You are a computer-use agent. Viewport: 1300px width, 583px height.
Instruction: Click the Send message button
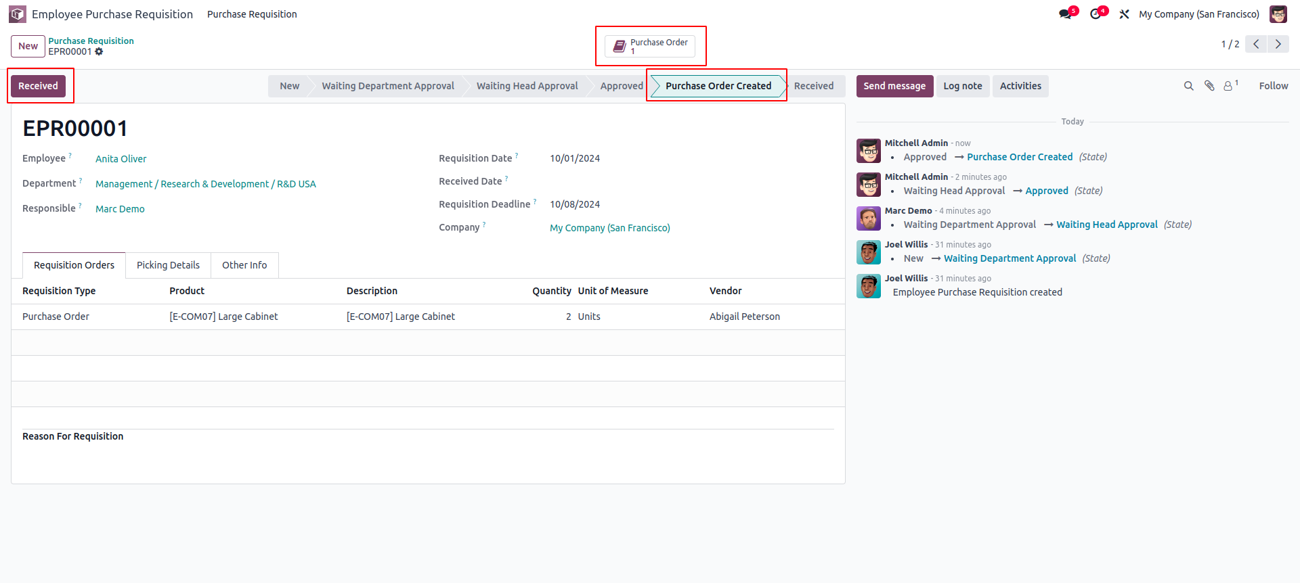(894, 86)
